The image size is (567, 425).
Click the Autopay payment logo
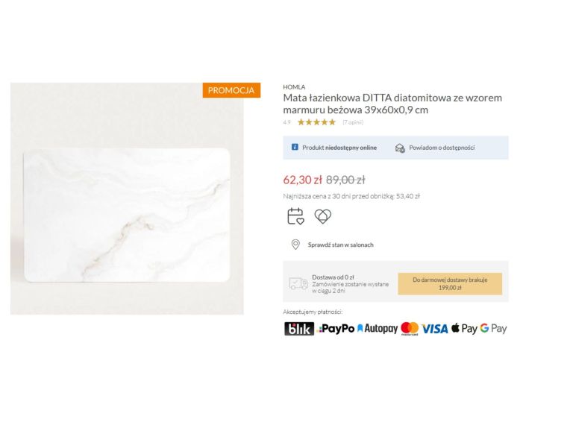[378, 329]
